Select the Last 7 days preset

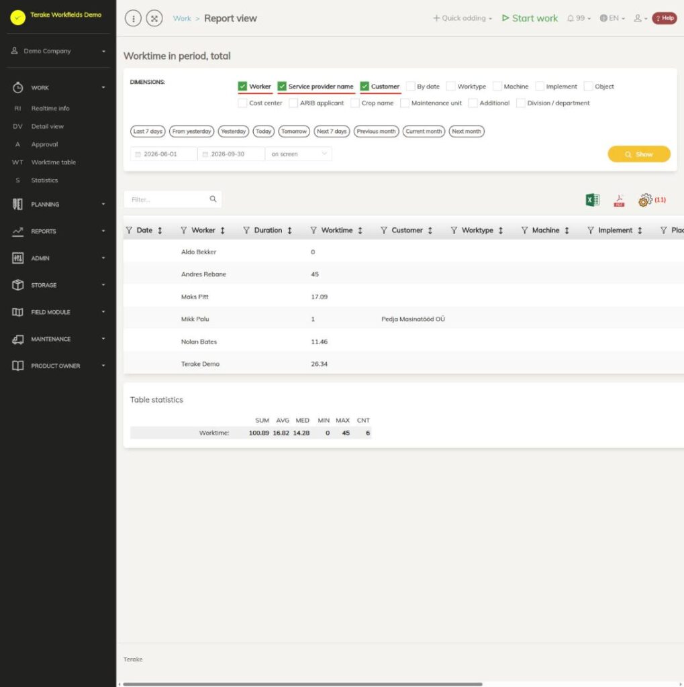(x=148, y=131)
